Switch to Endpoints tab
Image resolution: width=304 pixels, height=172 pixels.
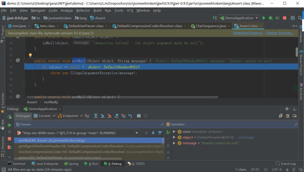pos(70,116)
